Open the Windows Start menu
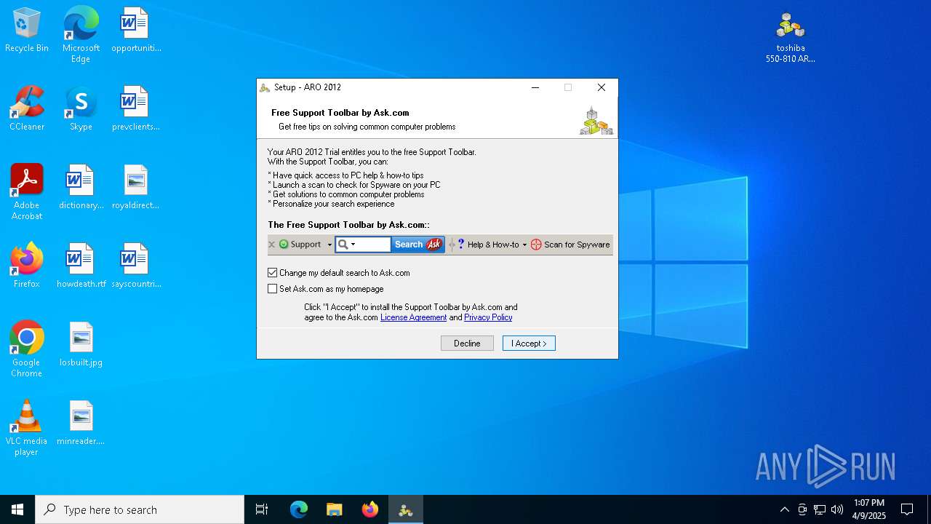 click(x=17, y=509)
